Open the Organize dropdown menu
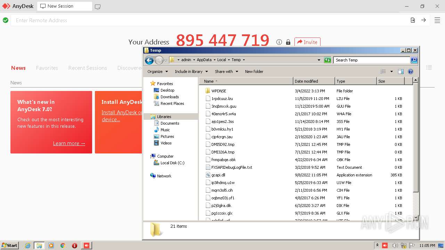The height and width of the screenshot is (250, 445). coord(157,72)
